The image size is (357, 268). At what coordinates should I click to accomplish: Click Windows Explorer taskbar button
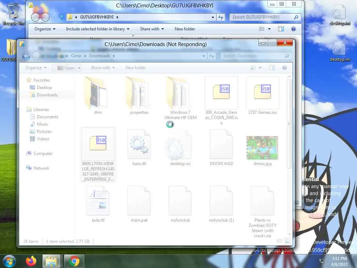click(x=51, y=261)
